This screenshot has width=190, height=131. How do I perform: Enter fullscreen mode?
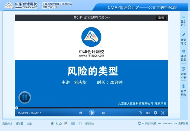click(x=163, y=113)
